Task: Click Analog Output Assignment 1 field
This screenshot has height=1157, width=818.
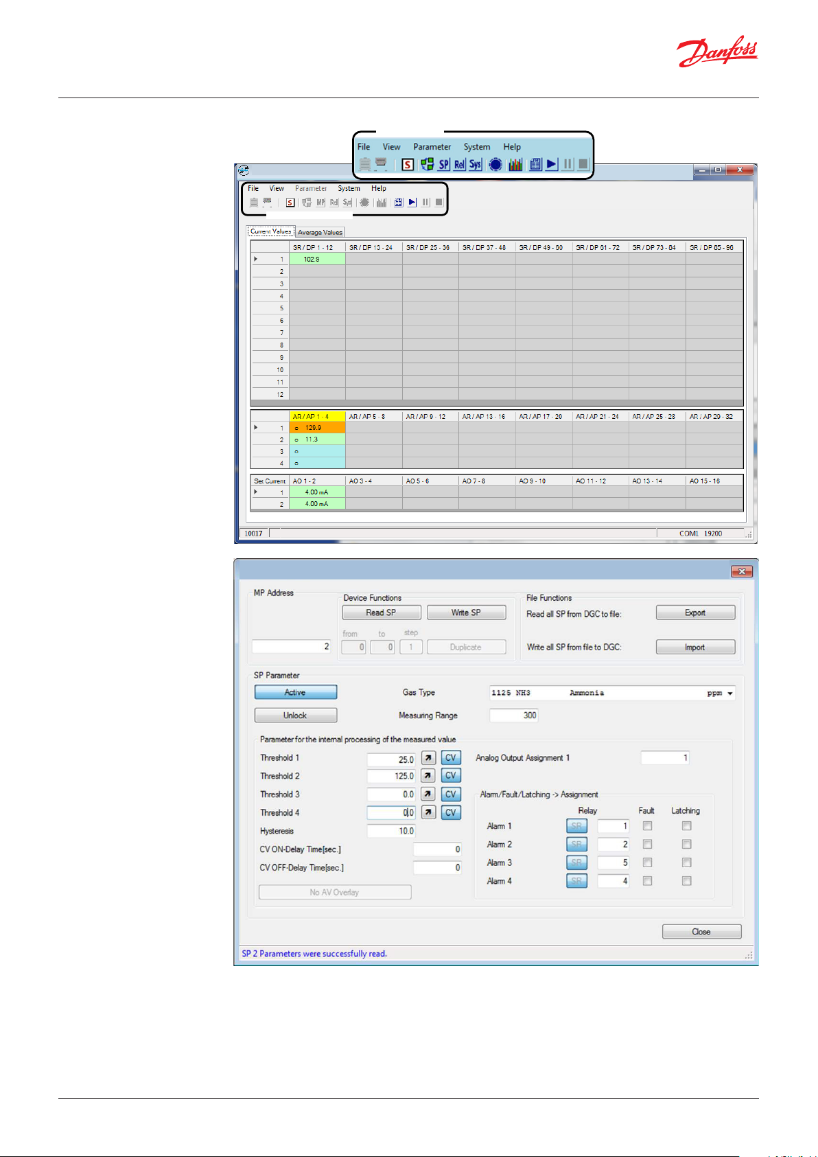Action: tap(665, 758)
